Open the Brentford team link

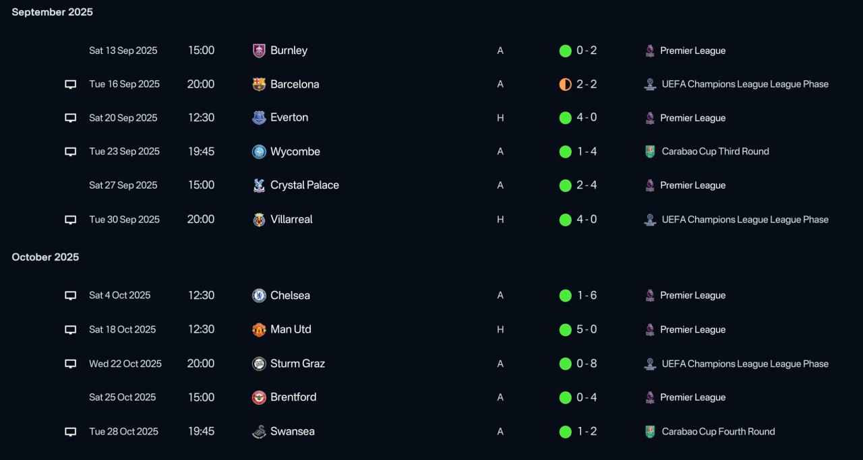[x=293, y=397]
